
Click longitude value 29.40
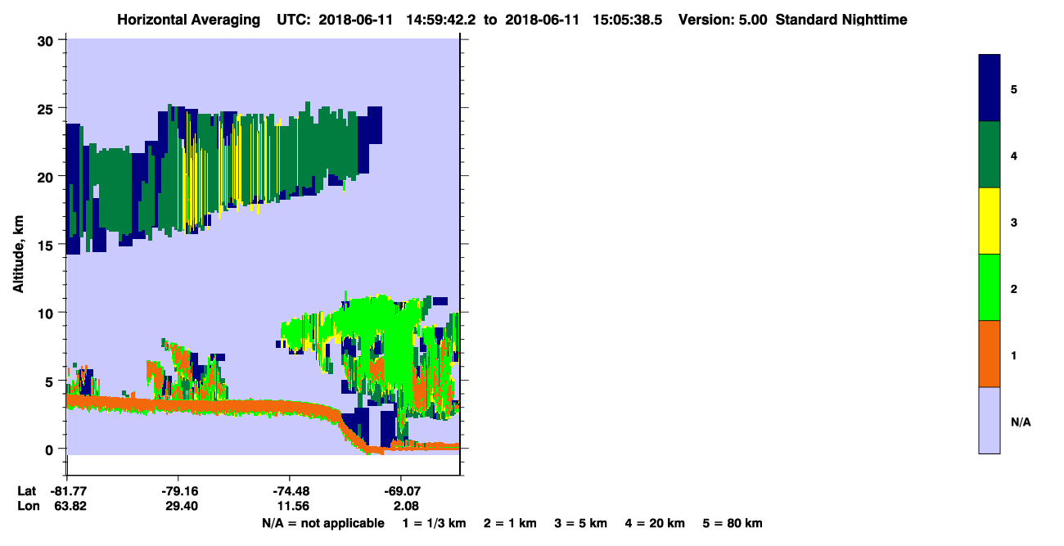(x=182, y=506)
